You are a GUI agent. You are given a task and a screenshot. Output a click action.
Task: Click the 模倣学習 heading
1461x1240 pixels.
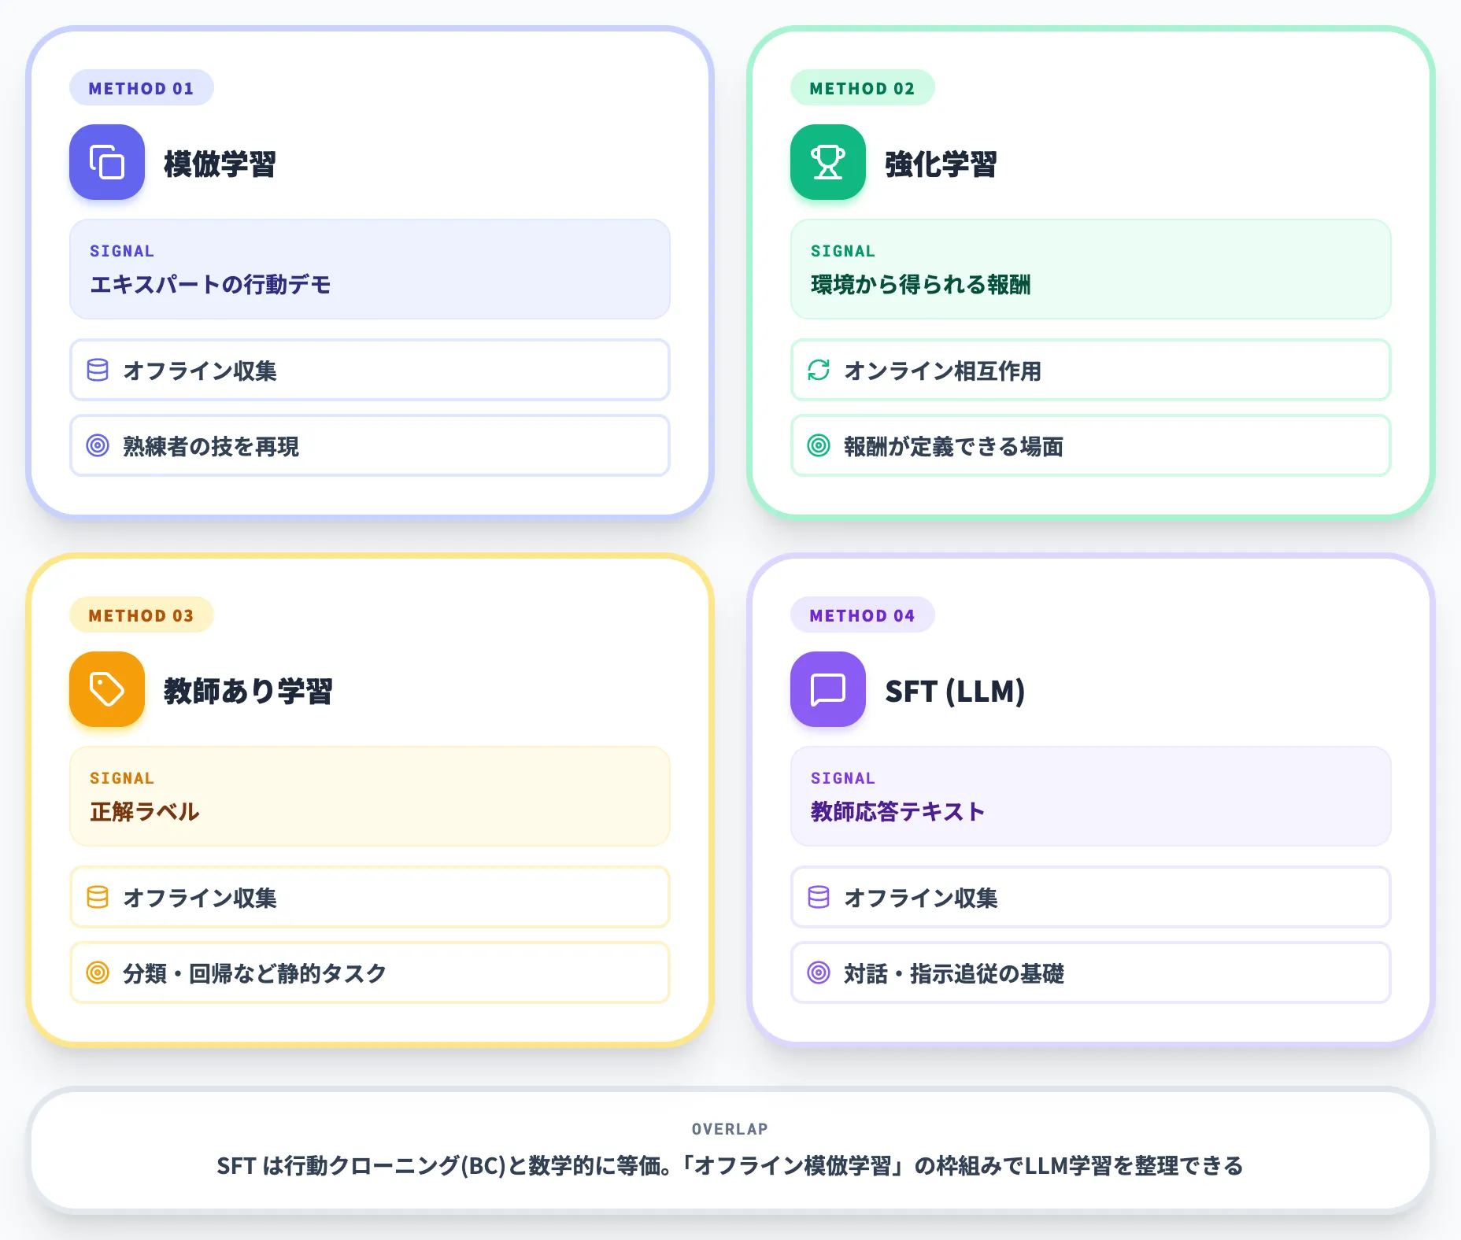(x=220, y=164)
